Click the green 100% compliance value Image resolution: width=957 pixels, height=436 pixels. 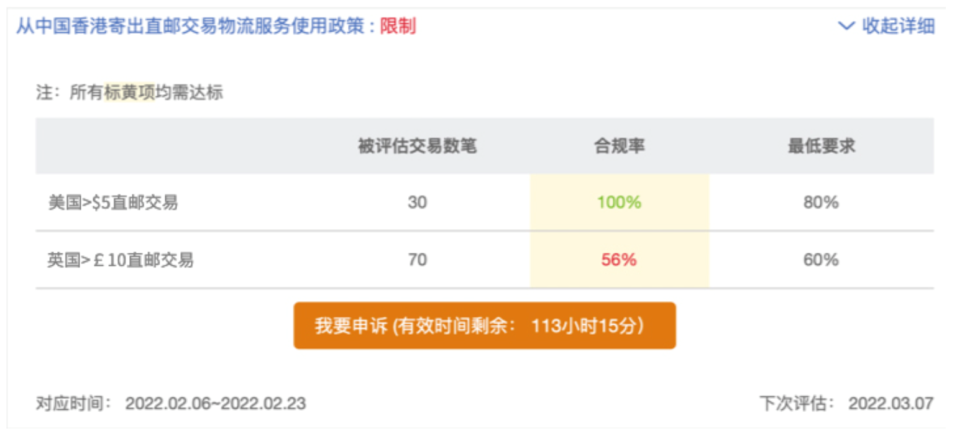tap(619, 202)
